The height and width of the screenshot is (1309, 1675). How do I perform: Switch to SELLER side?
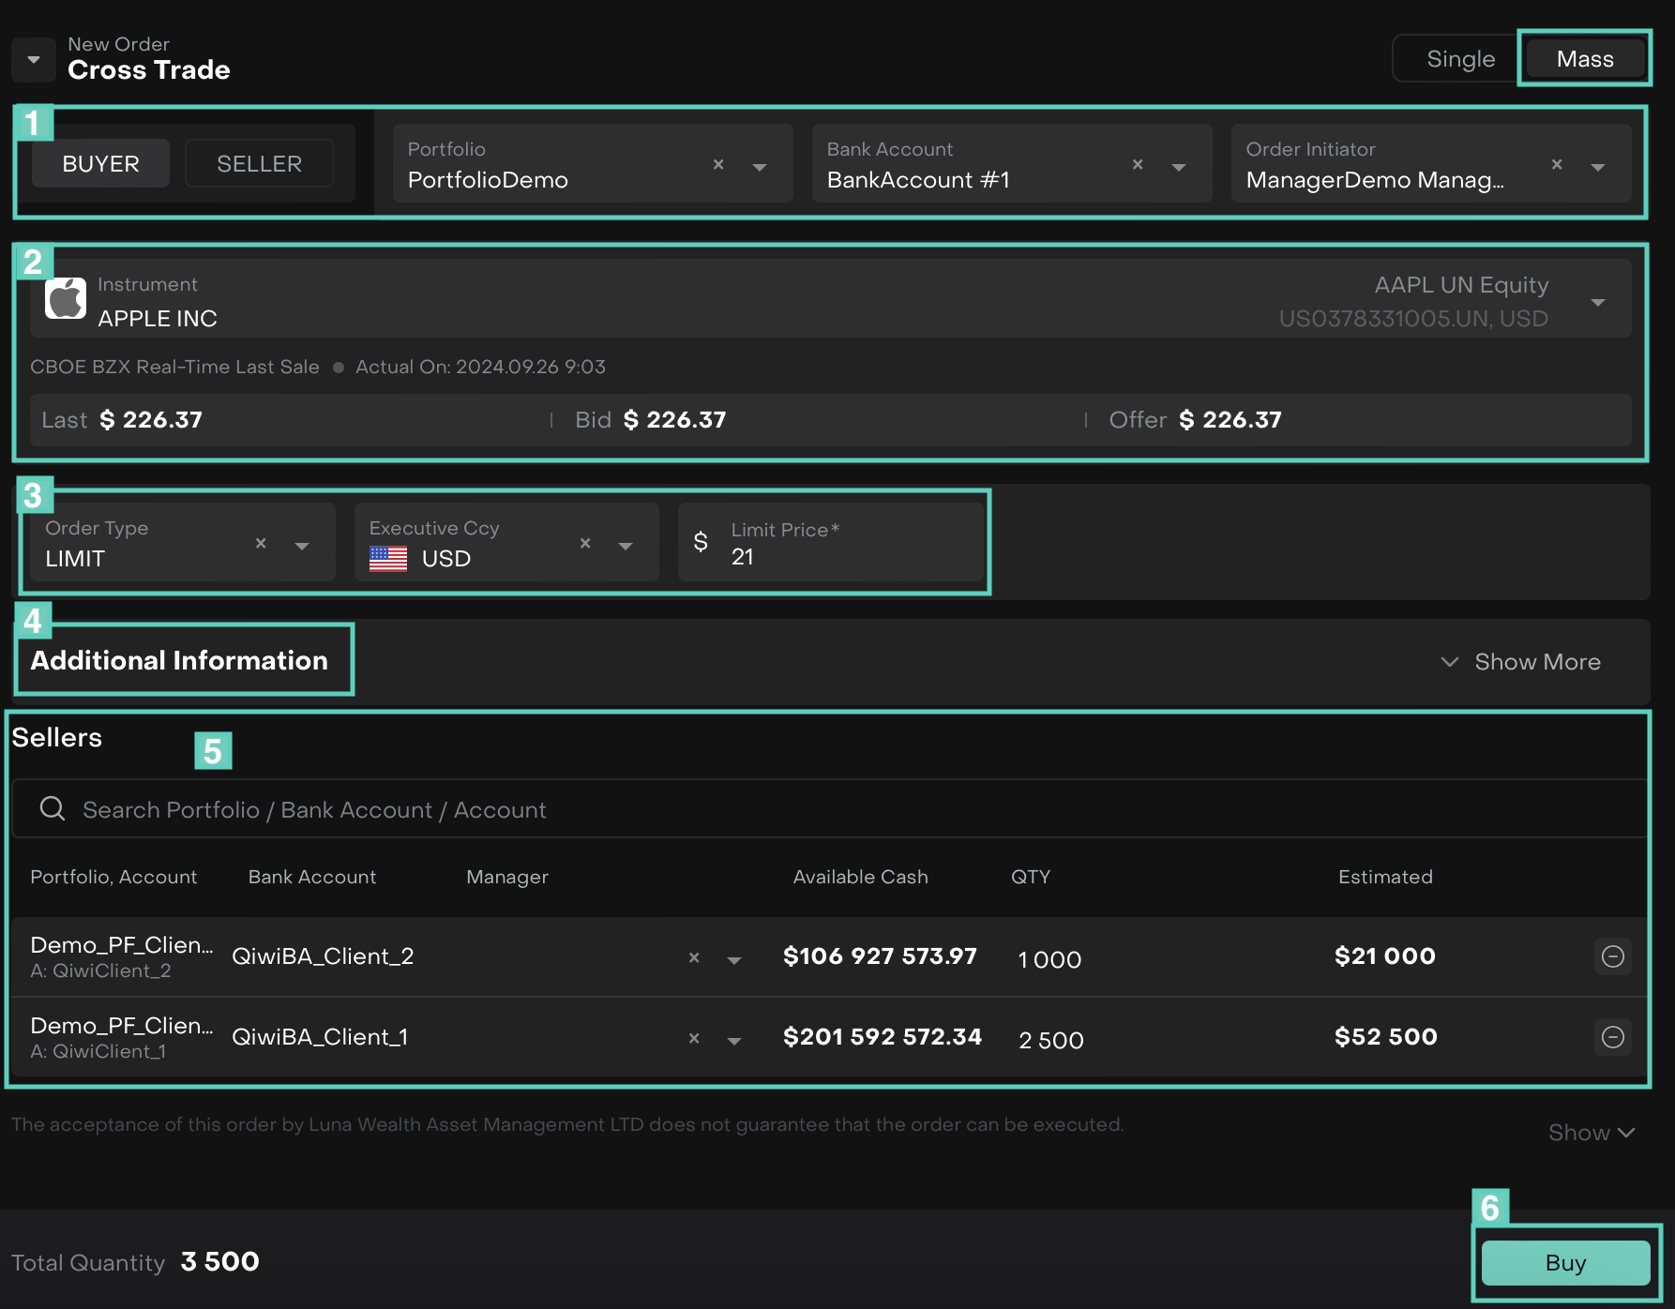(259, 164)
